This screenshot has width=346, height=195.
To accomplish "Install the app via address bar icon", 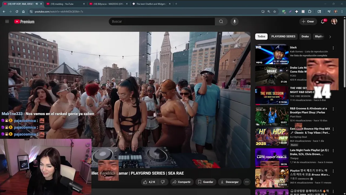I will (x=263, y=12).
